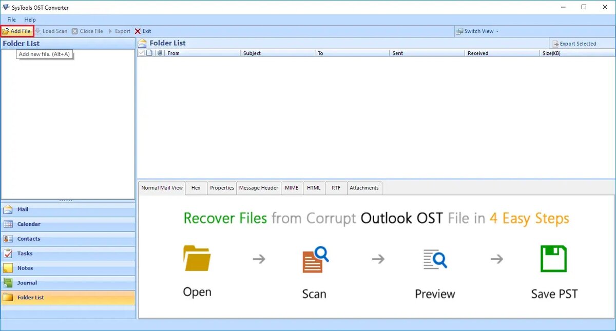
Task: Click the Add File toolbar icon
Action: [17, 31]
